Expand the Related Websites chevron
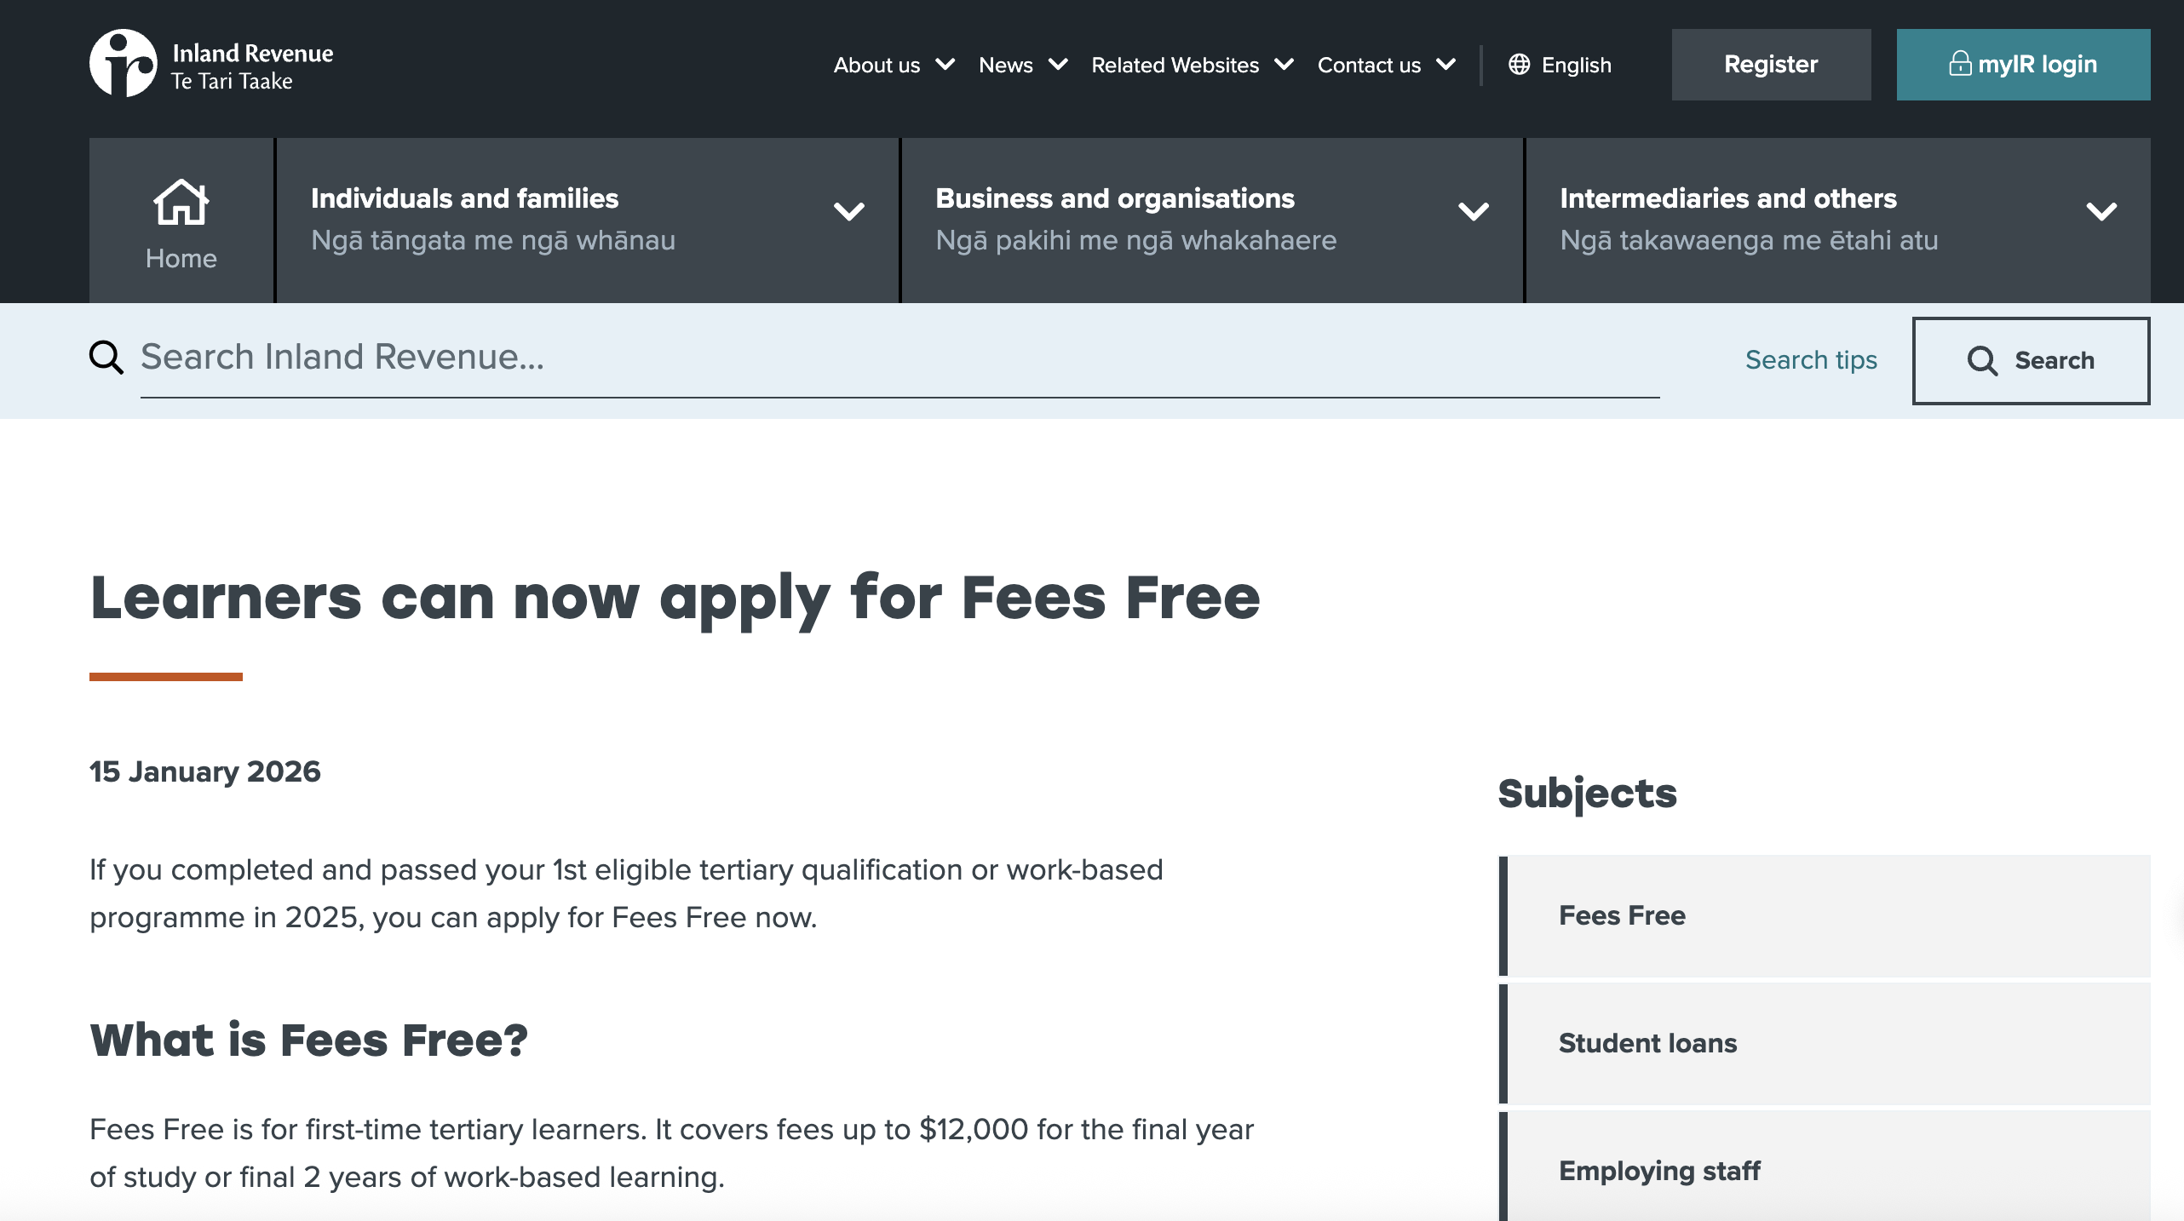Image resolution: width=2184 pixels, height=1221 pixels. tap(1283, 65)
